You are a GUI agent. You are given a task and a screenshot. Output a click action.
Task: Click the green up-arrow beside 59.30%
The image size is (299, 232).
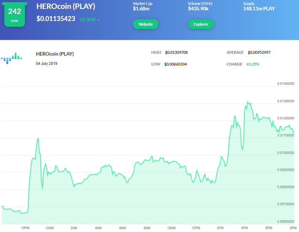point(98,20)
